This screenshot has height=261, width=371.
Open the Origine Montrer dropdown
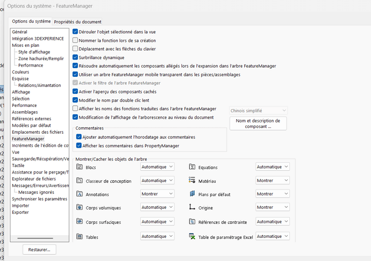pos(273,207)
